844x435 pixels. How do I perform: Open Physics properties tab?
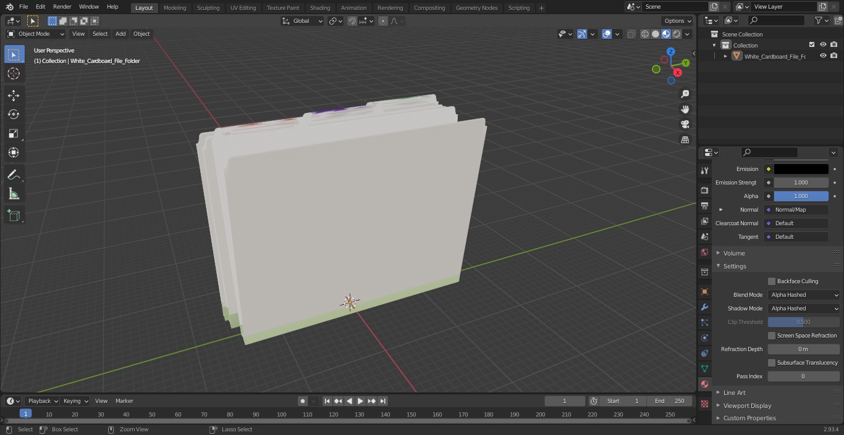tap(704, 338)
